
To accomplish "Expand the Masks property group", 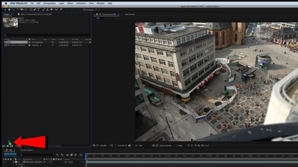I will [x=17, y=165].
